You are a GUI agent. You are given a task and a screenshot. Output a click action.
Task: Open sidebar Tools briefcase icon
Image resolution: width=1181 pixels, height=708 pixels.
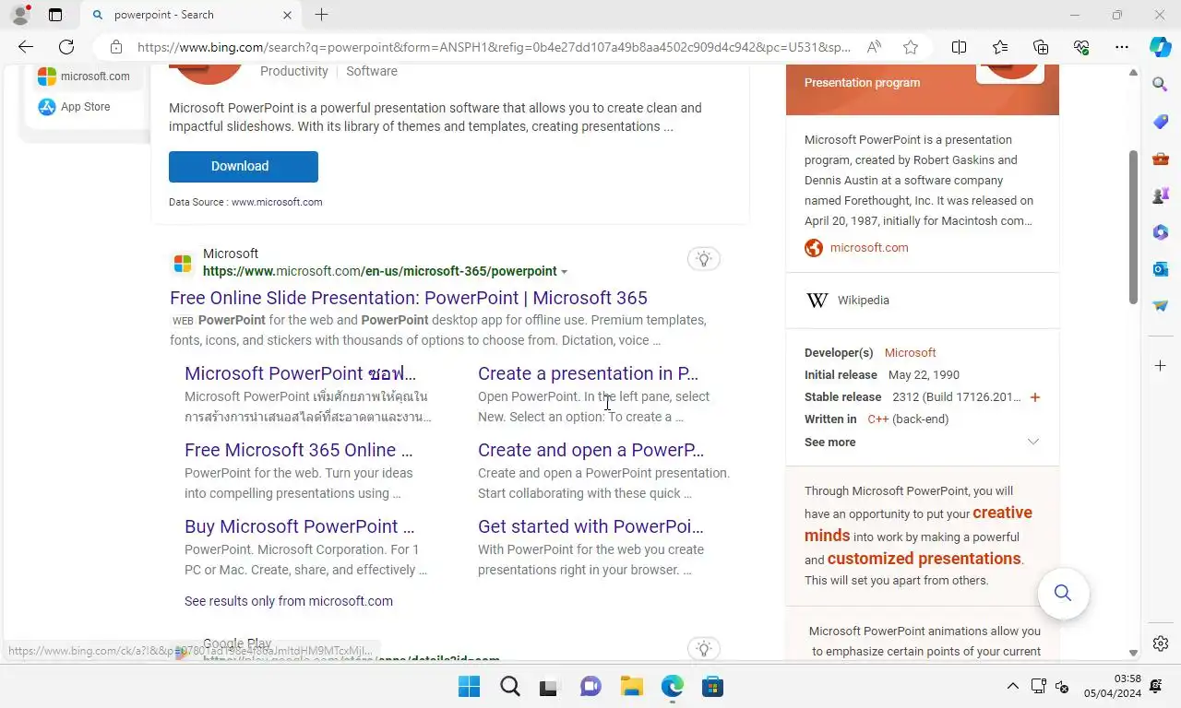pos(1161,159)
